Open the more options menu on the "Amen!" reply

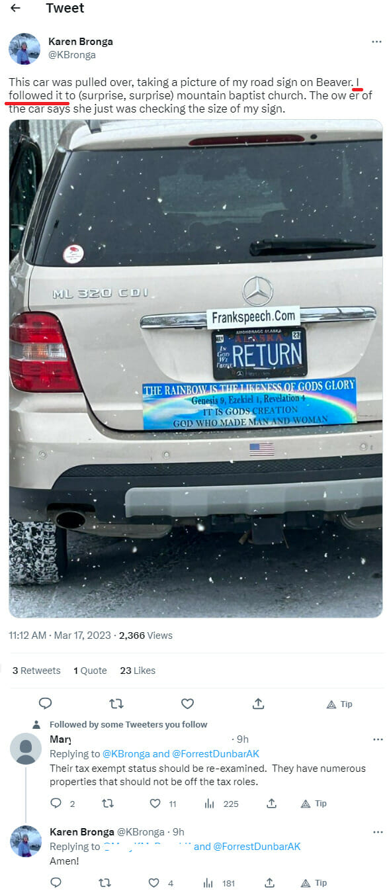(x=378, y=832)
